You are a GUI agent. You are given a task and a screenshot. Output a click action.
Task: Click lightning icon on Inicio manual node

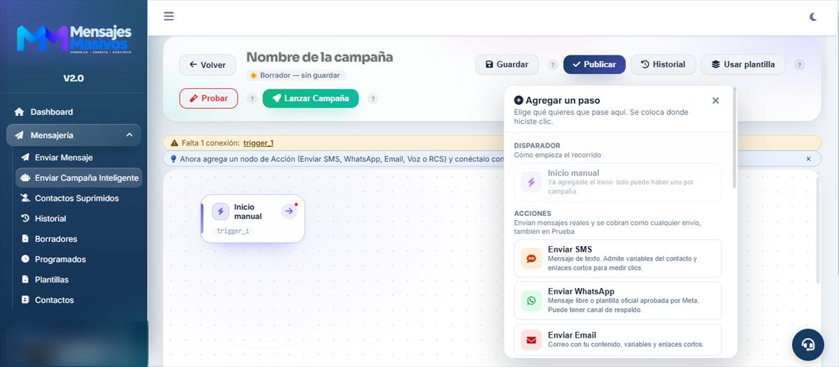pyautogui.click(x=221, y=211)
